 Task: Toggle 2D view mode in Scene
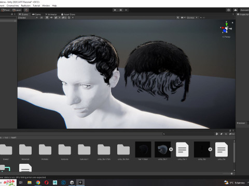[41, 18]
